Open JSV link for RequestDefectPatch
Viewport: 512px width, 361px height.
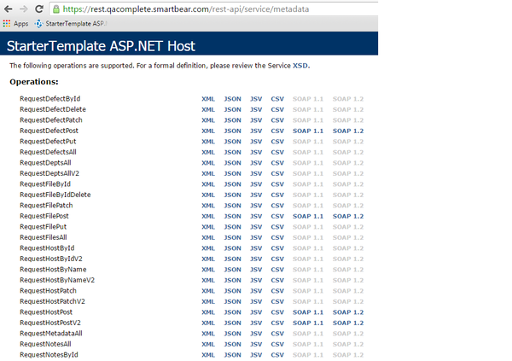[256, 120]
